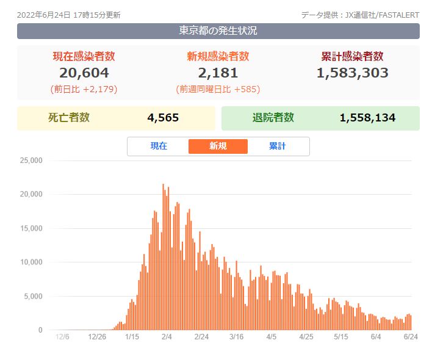
Task: Click the データ提供：JX通信社/FASTALERT credit
Action: click(x=360, y=15)
